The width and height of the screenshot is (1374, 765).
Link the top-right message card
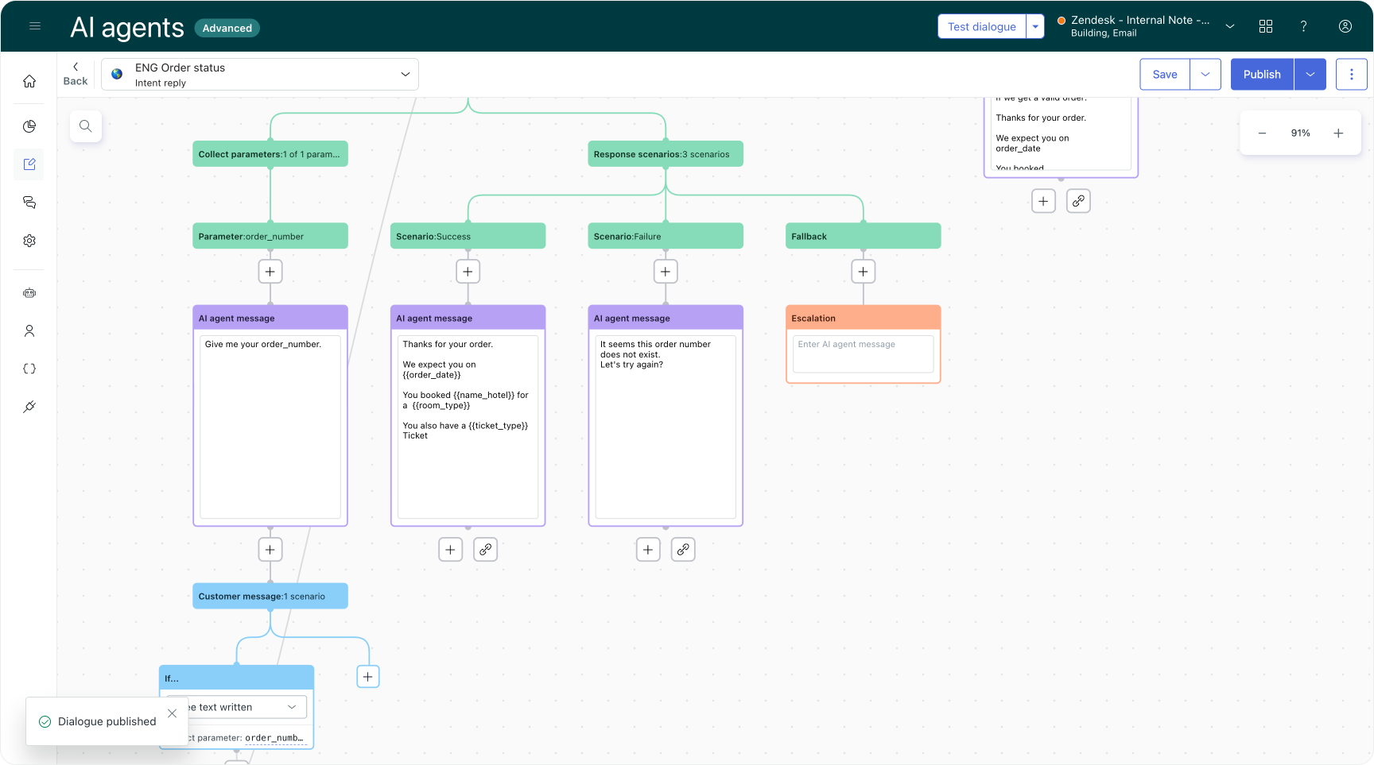(1078, 201)
